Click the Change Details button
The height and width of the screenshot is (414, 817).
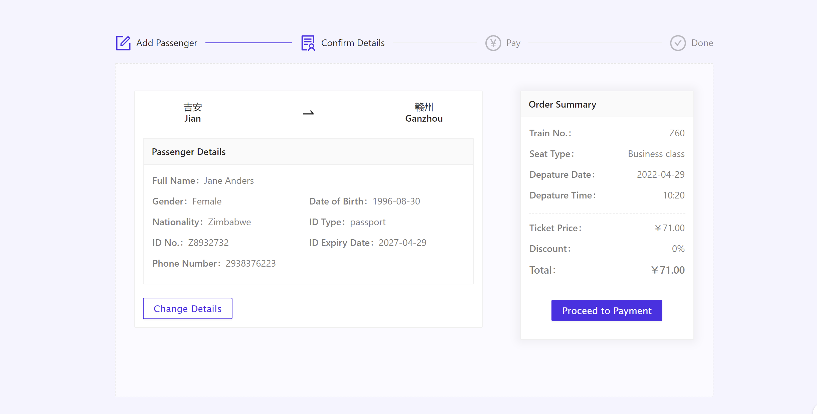click(x=188, y=308)
